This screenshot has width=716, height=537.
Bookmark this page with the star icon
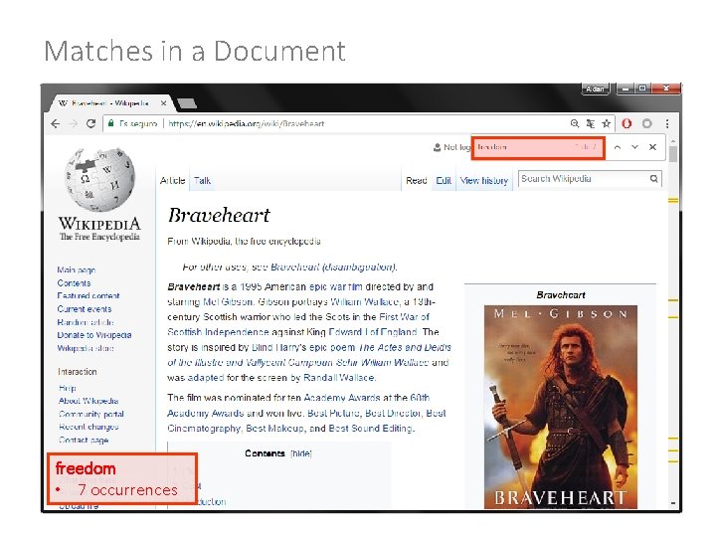coord(606,123)
